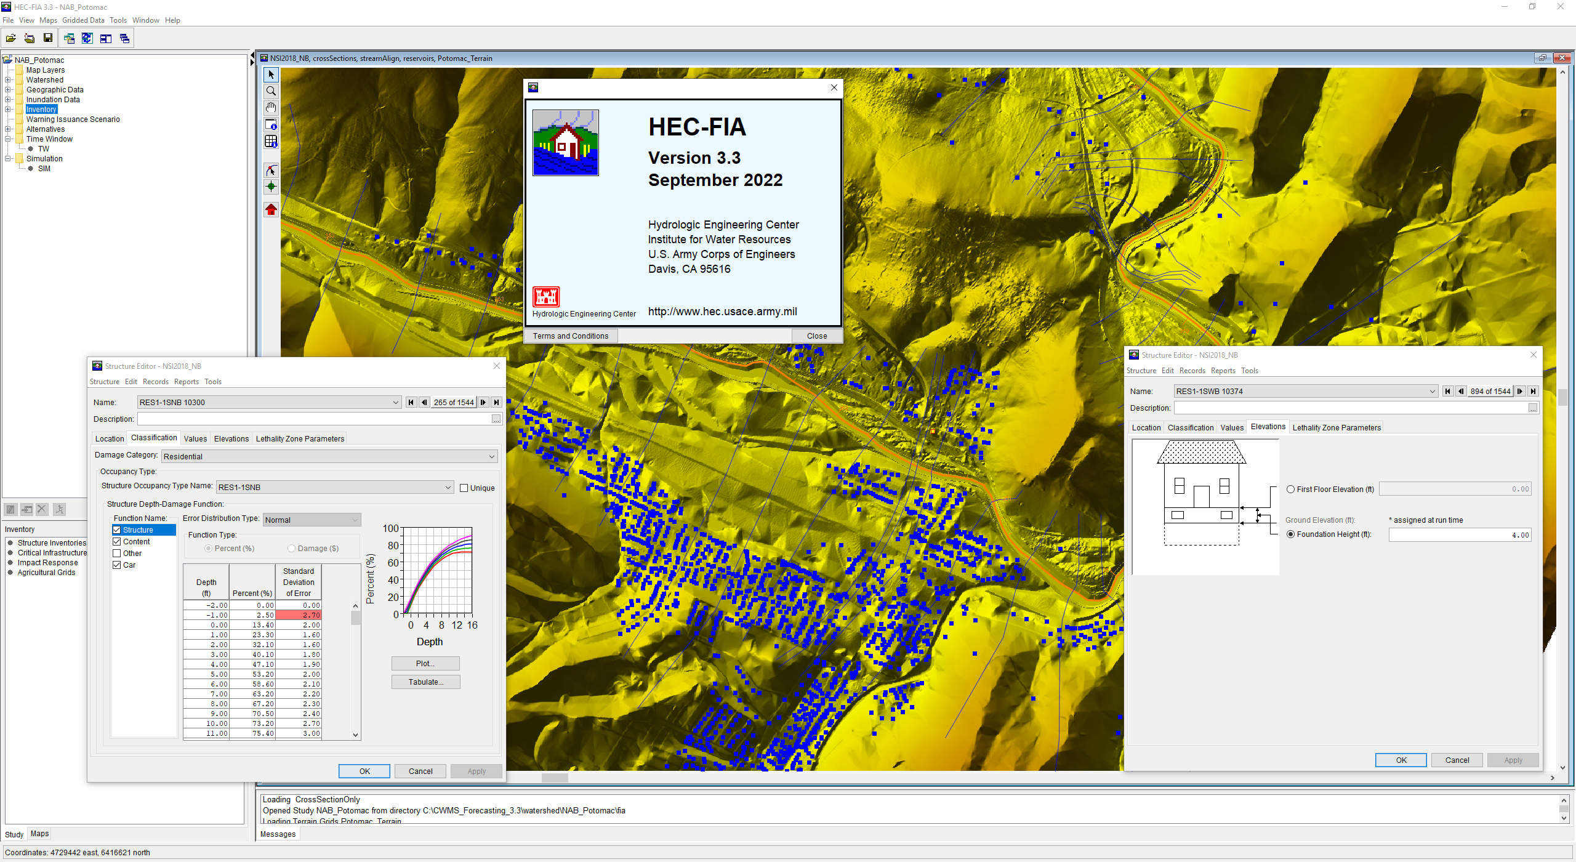Click OK in the left Structure Editor
The height and width of the screenshot is (862, 1576).
point(364,771)
